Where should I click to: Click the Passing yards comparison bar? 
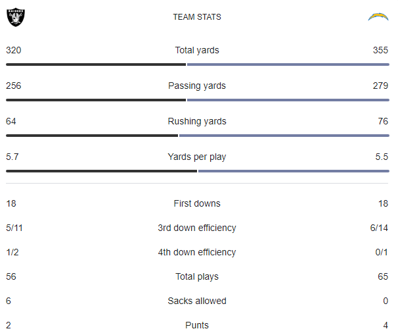197,100
